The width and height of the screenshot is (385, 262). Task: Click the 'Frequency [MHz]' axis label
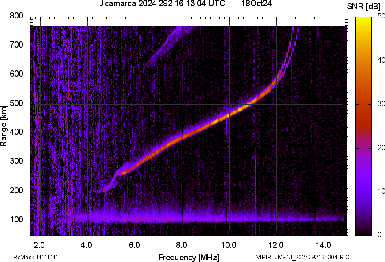coord(189,258)
